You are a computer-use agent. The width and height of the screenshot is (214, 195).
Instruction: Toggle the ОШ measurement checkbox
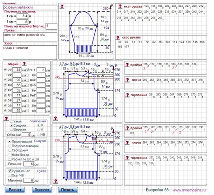[5, 110]
